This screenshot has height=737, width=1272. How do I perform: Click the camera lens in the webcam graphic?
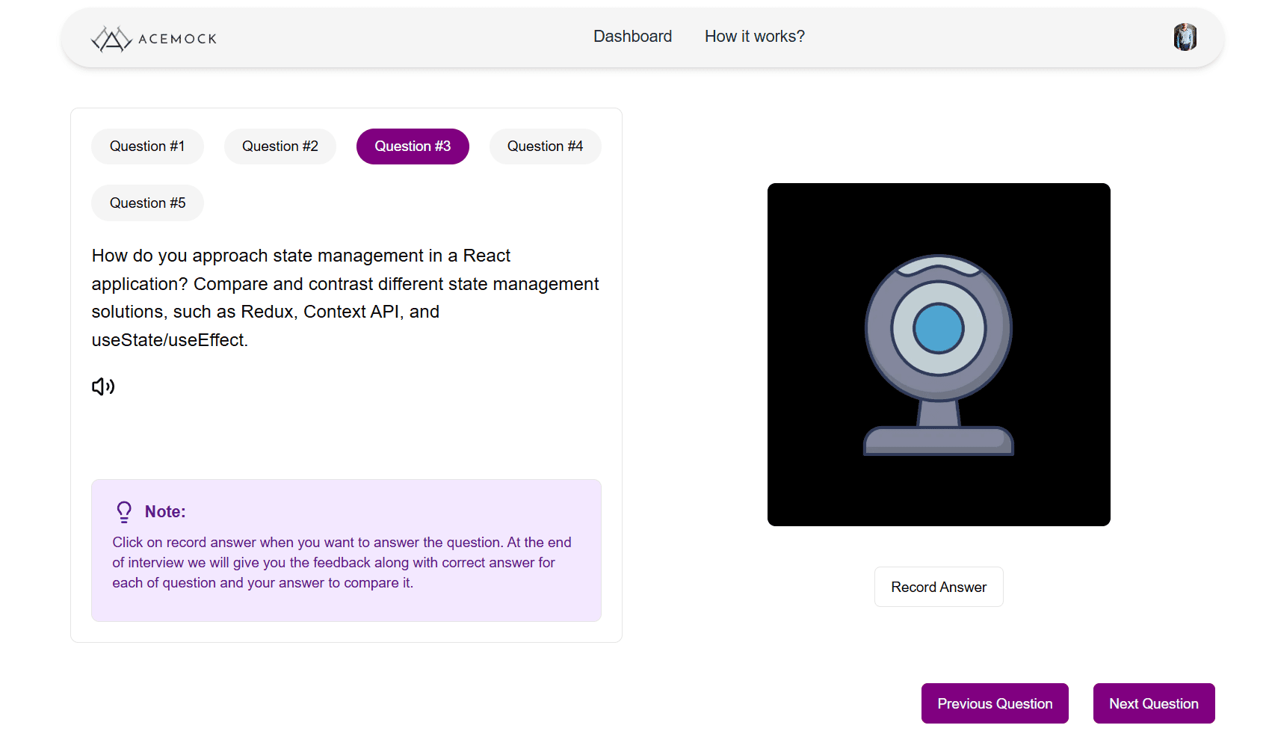[x=938, y=327]
